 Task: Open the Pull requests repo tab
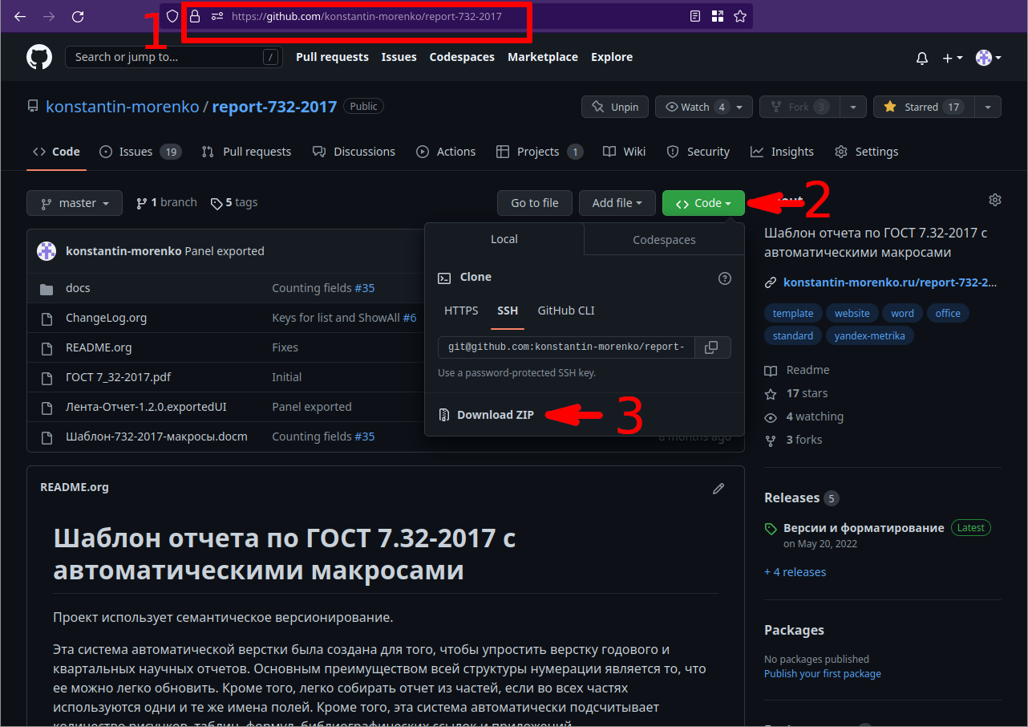click(x=246, y=152)
